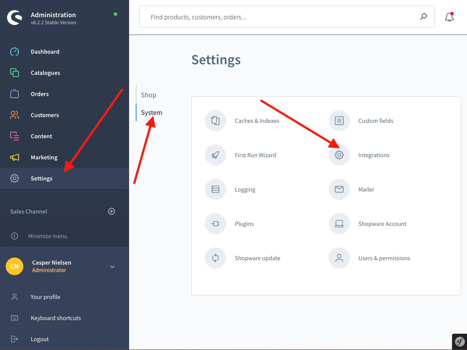
Task: Click the Shopware update refresh icon
Action: click(215, 258)
